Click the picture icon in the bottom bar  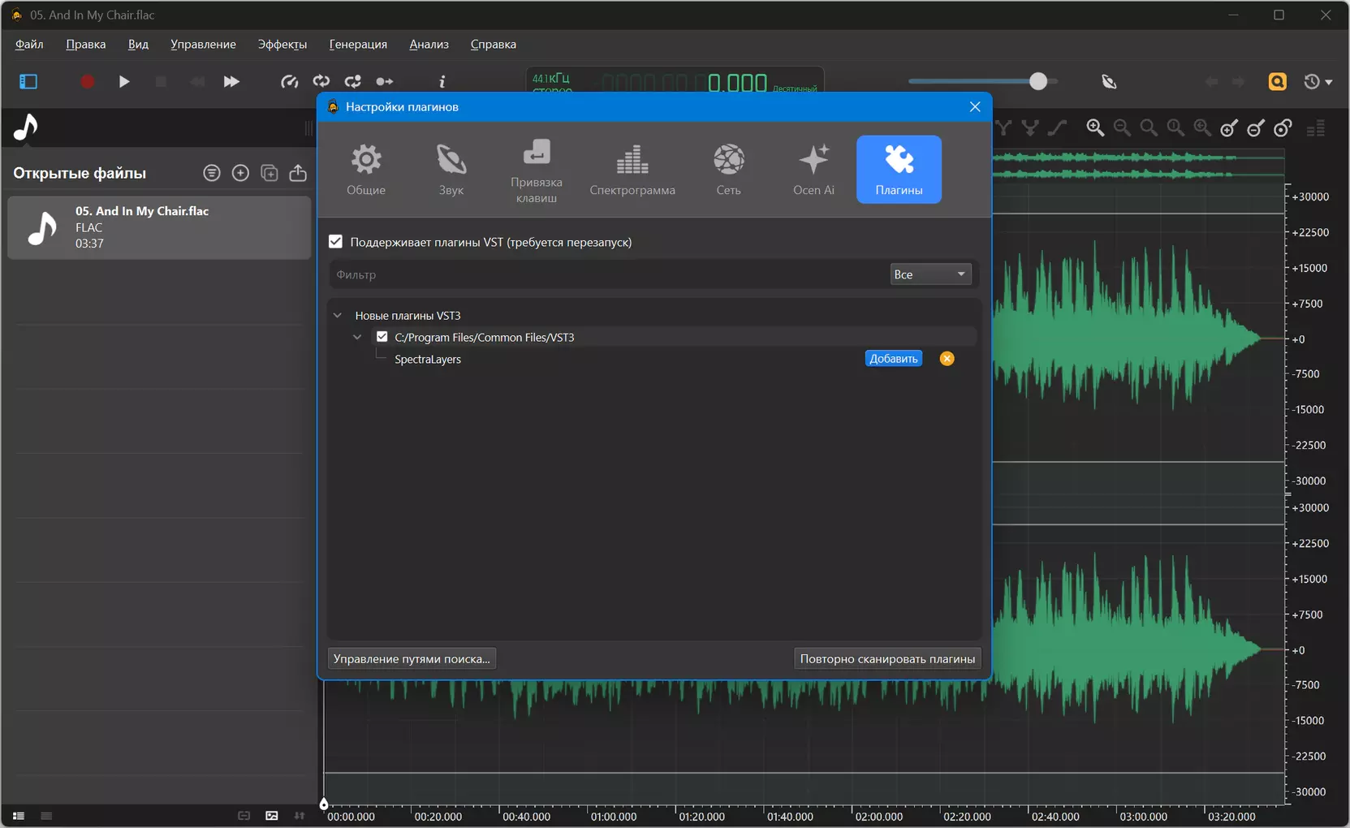pos(272,816)
